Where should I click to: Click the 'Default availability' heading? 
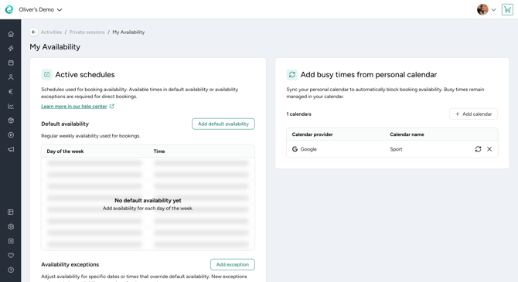click(x=65, y=124)
